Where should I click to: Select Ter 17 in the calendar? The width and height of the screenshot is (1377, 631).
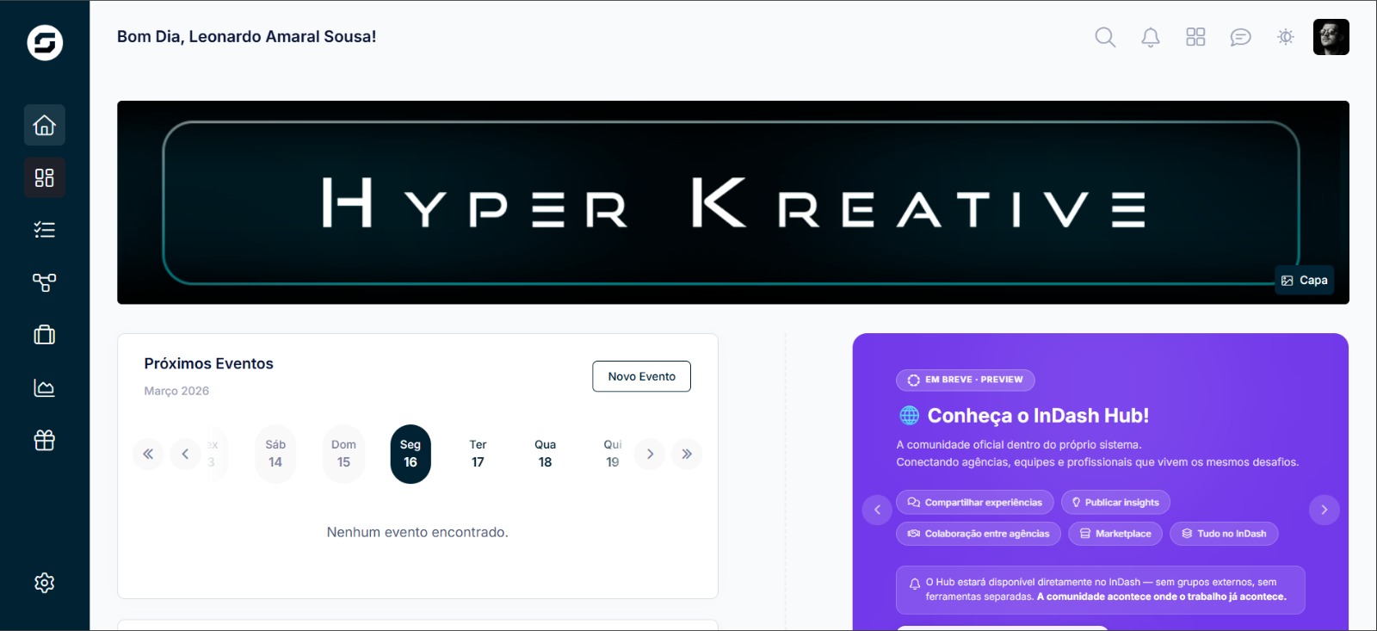(x=478, y=454)
